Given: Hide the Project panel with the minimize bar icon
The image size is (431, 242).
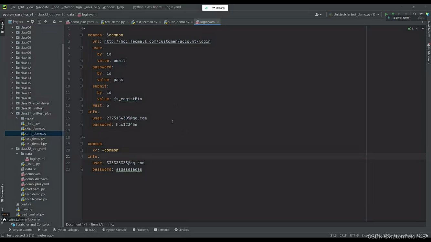Looking at the screenshot, I should (61, 22).
